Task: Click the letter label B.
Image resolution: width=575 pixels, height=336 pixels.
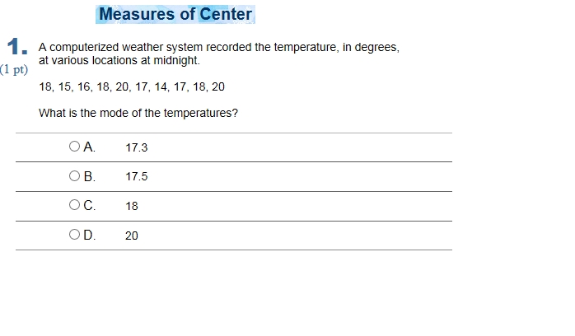Action: point(90,176)
